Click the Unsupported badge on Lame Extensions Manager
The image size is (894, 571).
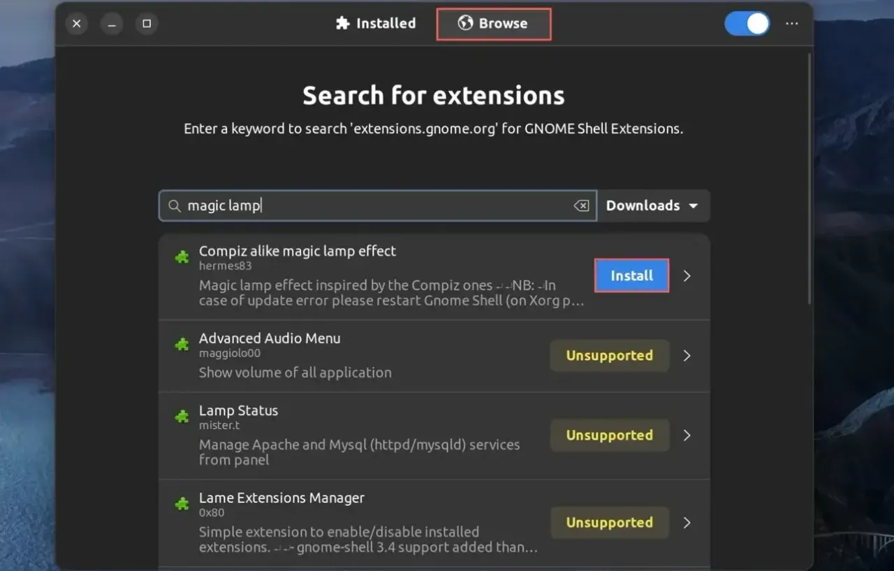point(609,522)
